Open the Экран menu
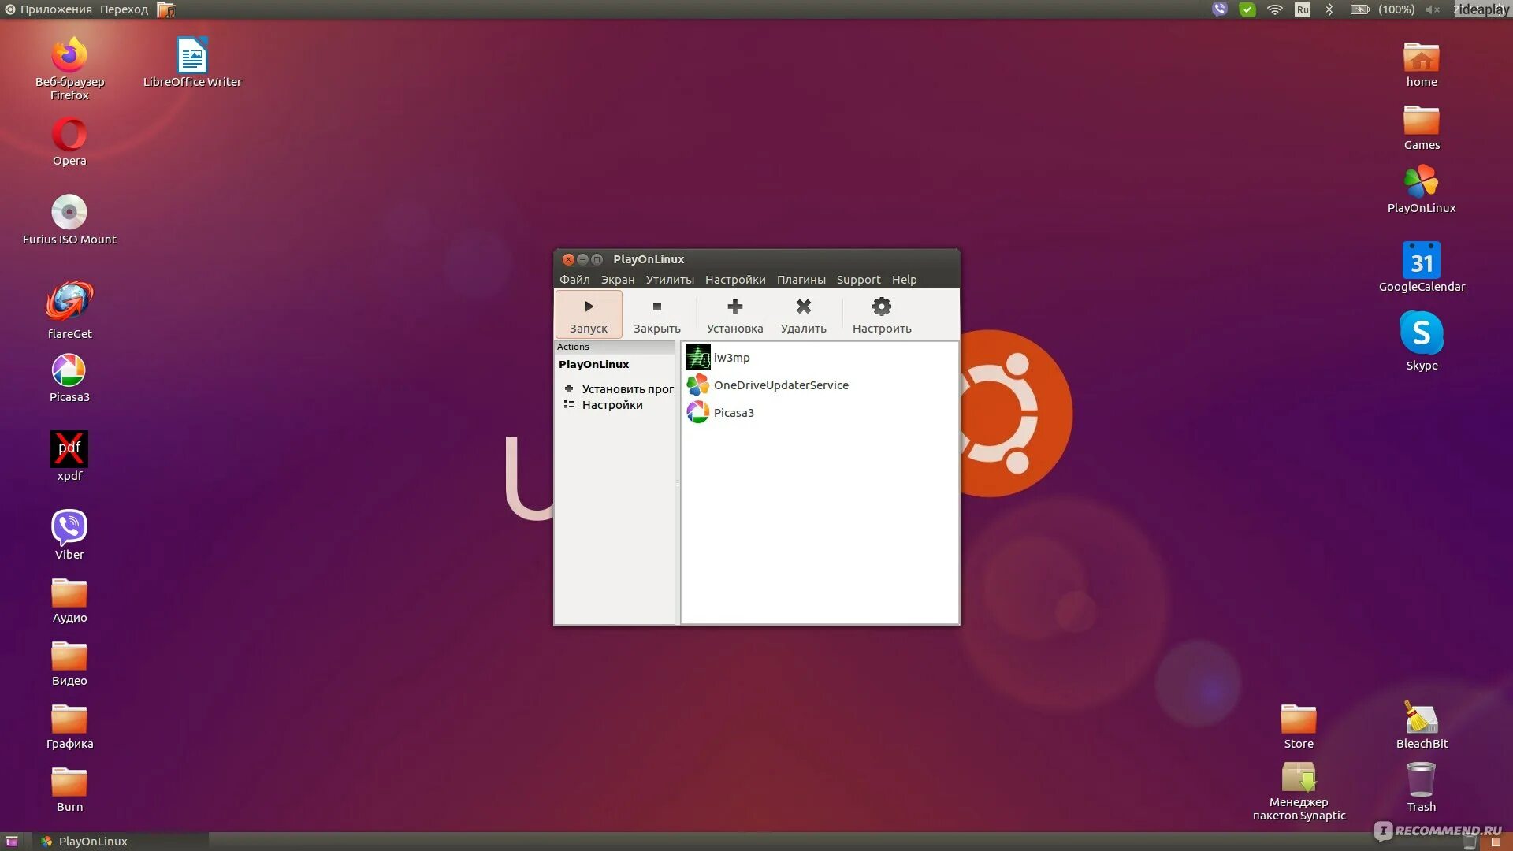Viewport: 1513px width, 851px height. (618, 280)
